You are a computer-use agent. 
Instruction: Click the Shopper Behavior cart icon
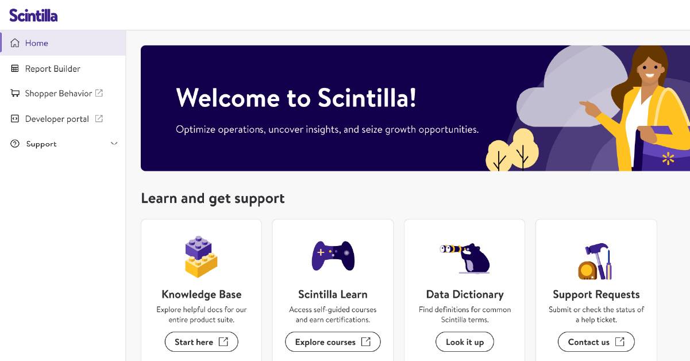[x=15, y=93]
